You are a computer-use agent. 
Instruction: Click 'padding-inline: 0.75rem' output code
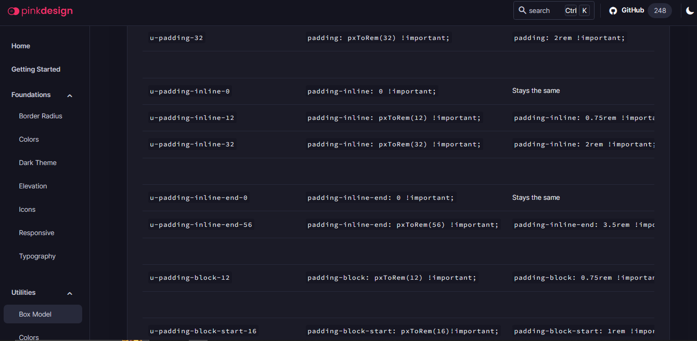tap(583, 118)
